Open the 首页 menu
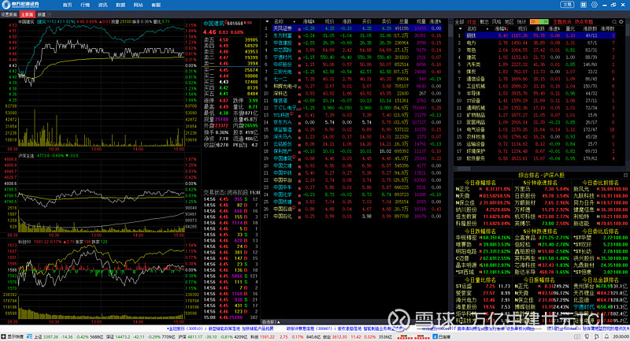This screenshot has height=341, width=630. point(68,5)
